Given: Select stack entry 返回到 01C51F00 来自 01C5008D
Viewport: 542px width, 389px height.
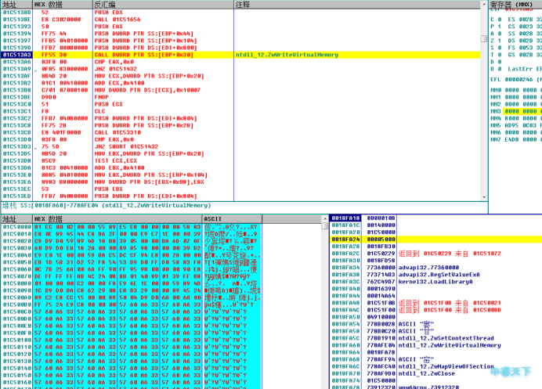Looking at the screenshot, I should coord(450,310).
